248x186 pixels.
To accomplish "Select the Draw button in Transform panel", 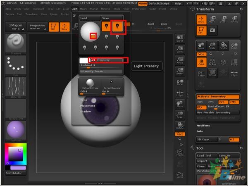I will 201,19.
